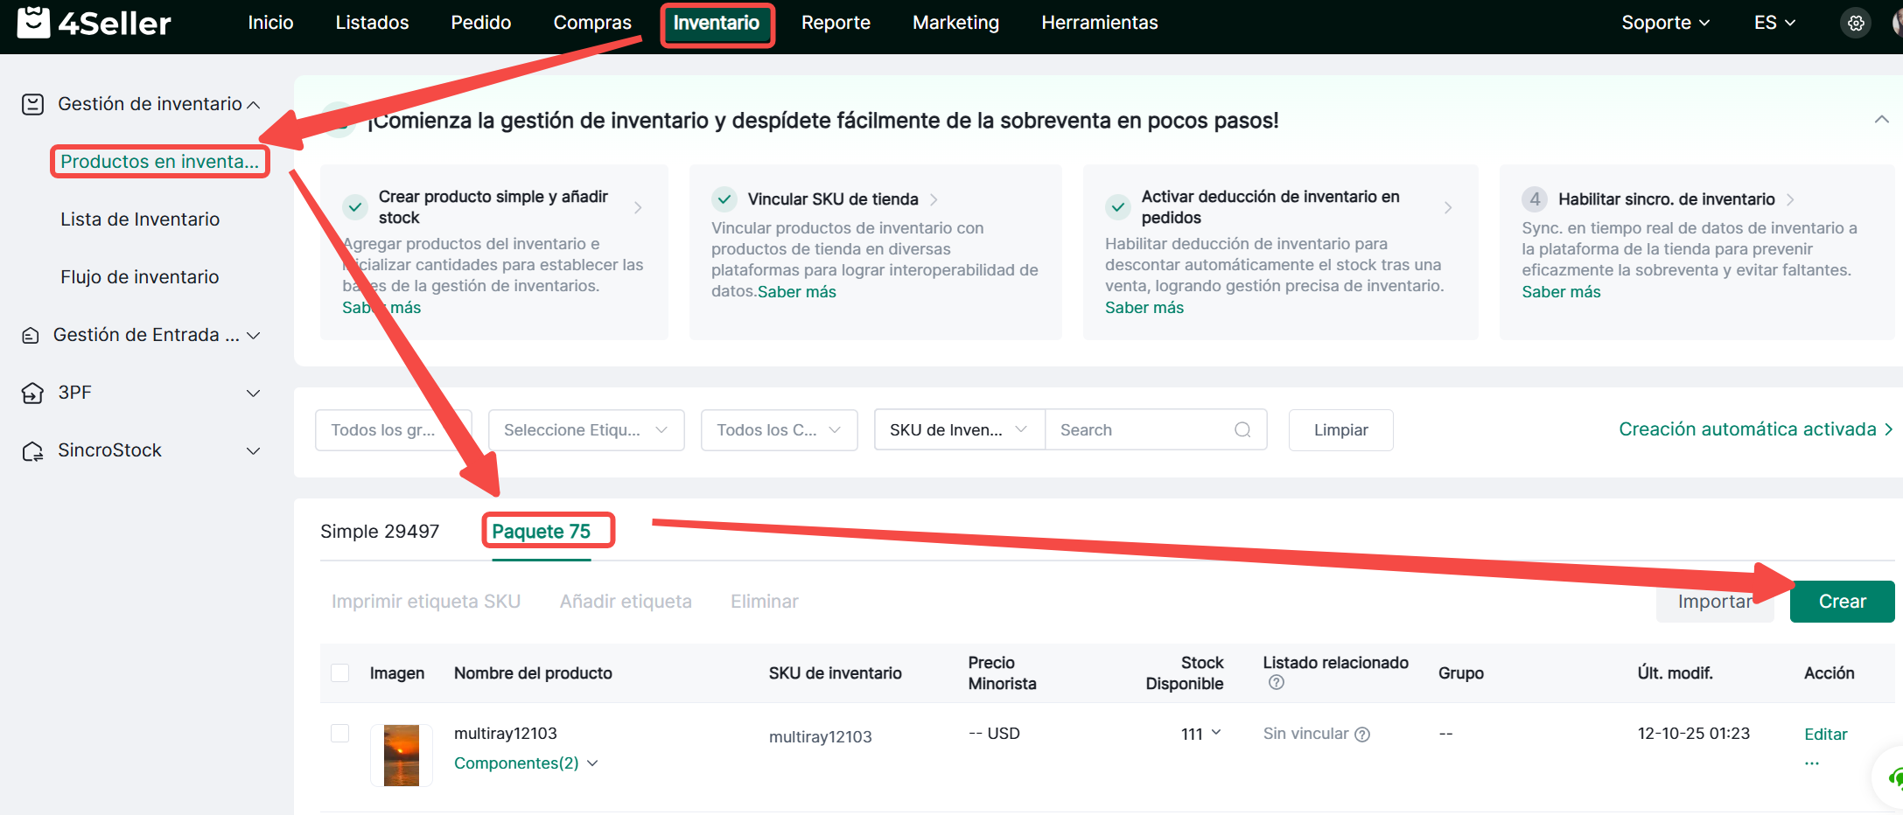This screenshot has width=1903, height=815.
Task: Open the Reporte menu
Action: click(836, 23)
